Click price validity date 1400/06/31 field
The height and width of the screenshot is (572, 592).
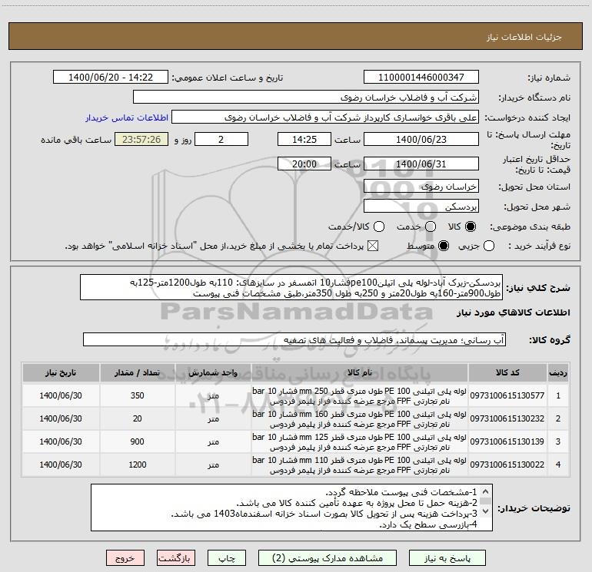[421, 164]
